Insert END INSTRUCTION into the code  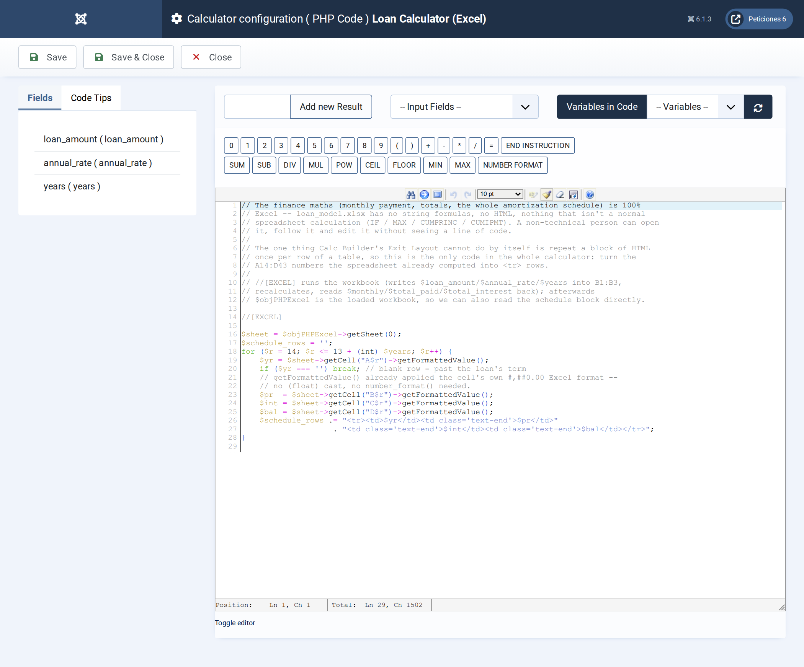click(x=538, y=146)
